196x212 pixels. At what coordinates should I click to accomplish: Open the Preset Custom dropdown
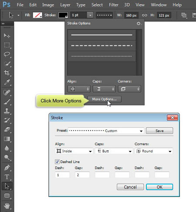(106, 131)
